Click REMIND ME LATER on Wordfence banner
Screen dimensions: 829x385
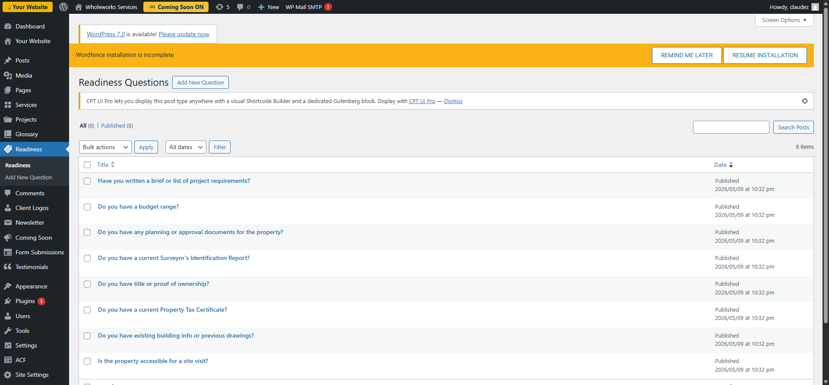[687, 55]
